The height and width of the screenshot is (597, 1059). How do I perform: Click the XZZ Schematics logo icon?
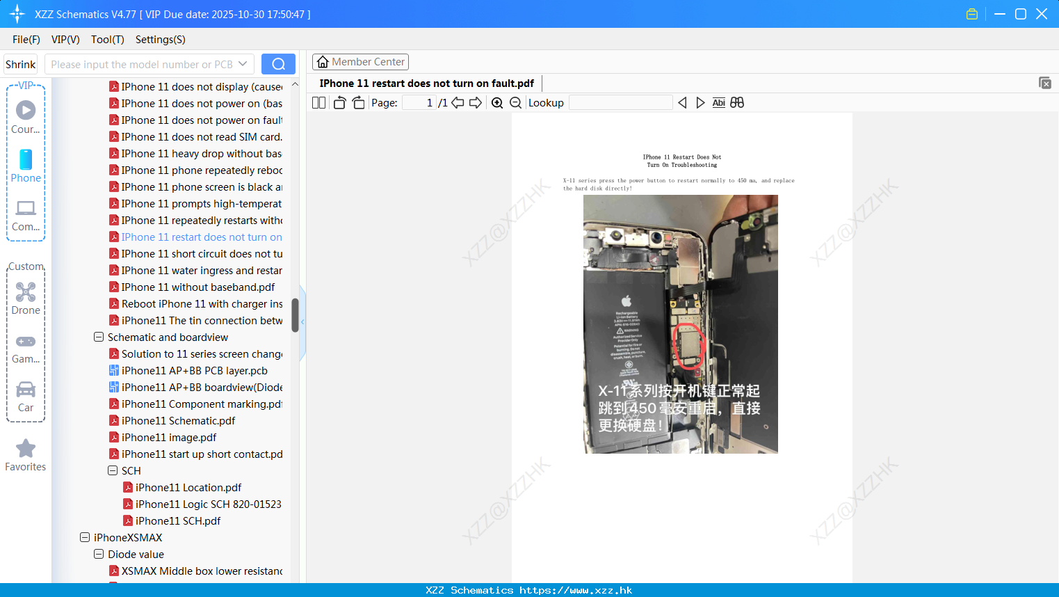(17, 14)
